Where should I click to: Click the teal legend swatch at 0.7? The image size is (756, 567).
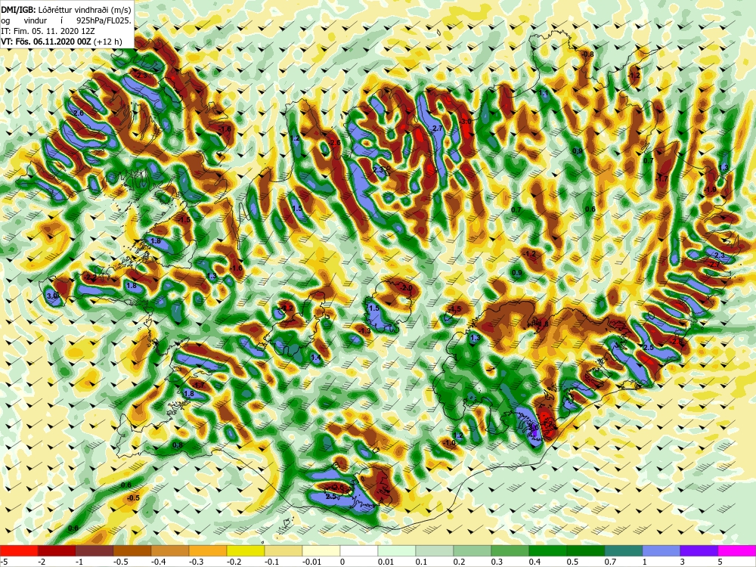click(624, 550)
